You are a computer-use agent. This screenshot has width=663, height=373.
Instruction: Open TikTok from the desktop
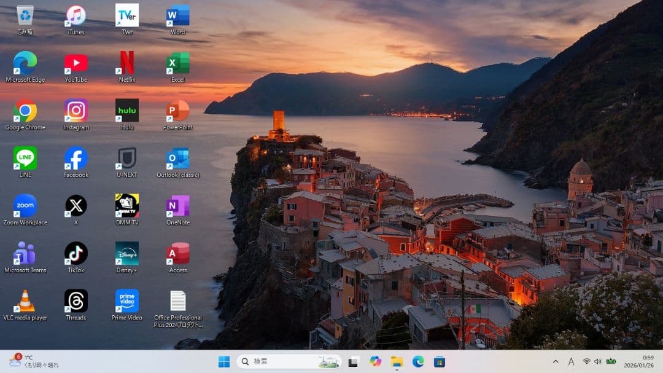click(75, 253)
